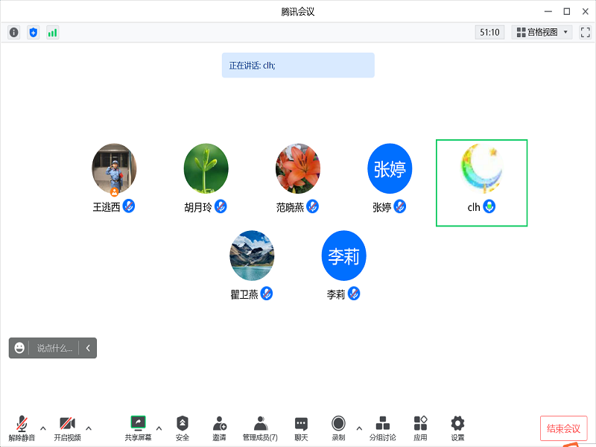
Task: Unmute microphone with 解除静音
Action: point(22,428)
